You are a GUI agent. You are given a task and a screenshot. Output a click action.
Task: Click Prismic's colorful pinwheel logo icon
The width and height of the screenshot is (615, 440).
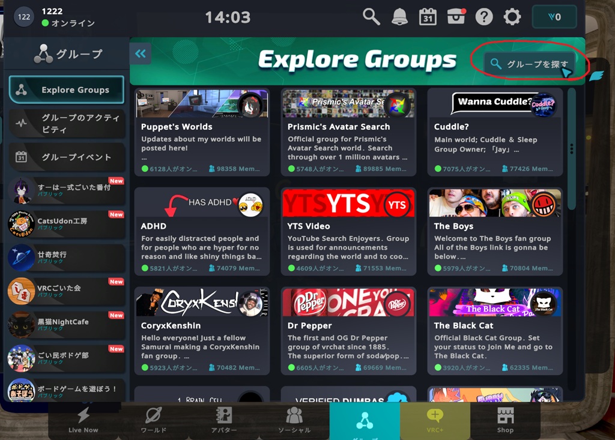tap(397, 106)
